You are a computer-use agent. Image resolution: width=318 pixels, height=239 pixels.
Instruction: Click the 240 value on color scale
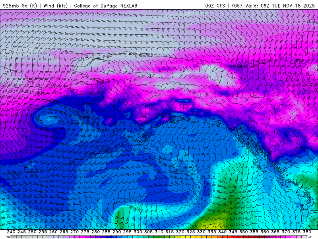tap(11, 232)
